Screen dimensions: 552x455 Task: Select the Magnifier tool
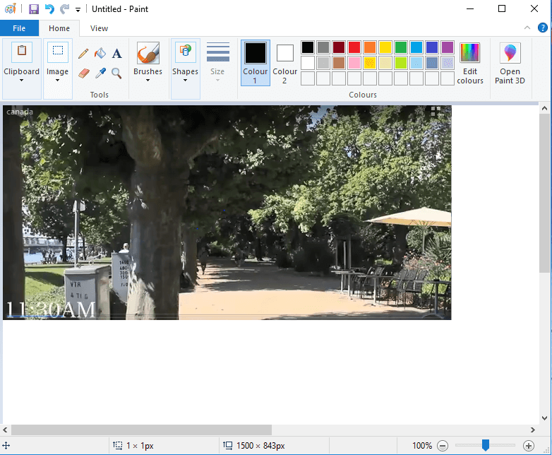pos(117,73)
